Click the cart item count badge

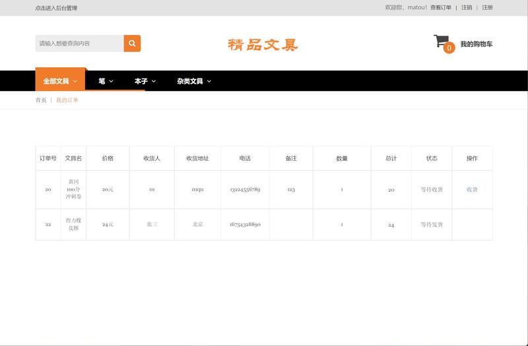click(449, 47)
